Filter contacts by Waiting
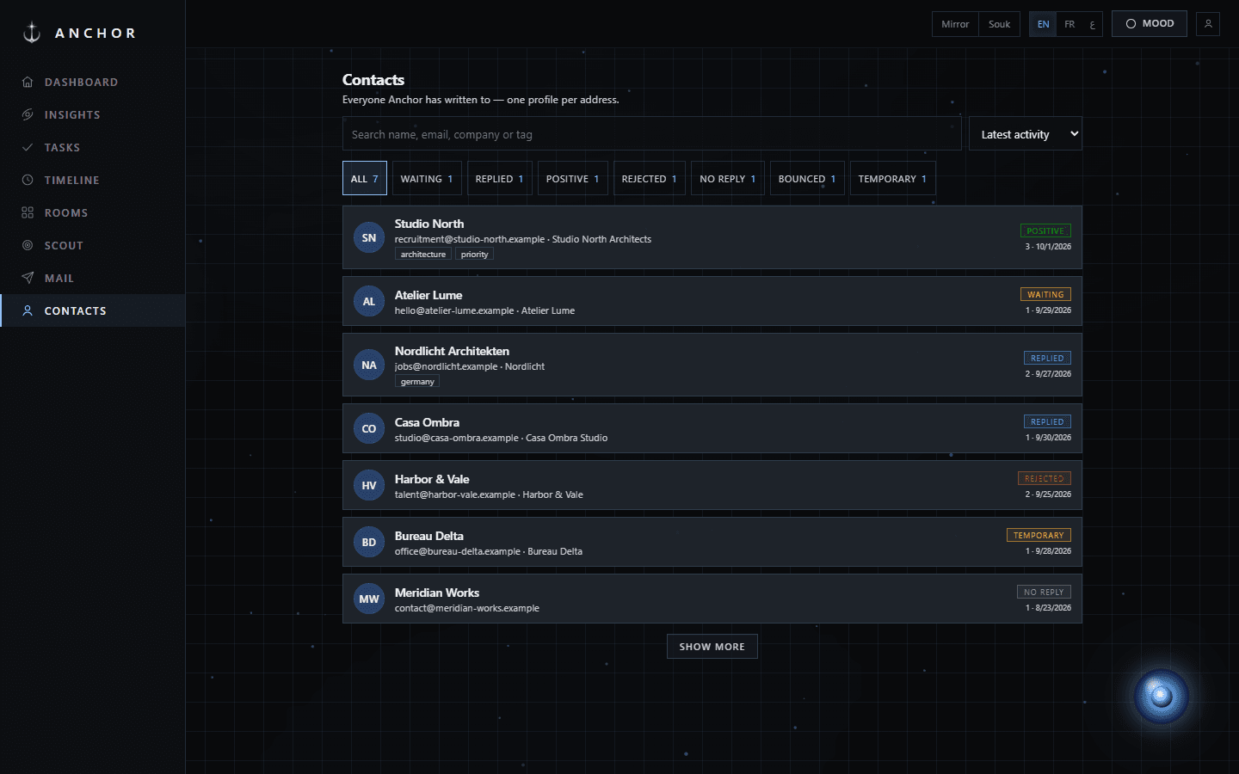The width and height of the screenshot is (1239, 774). pos(427,179)
